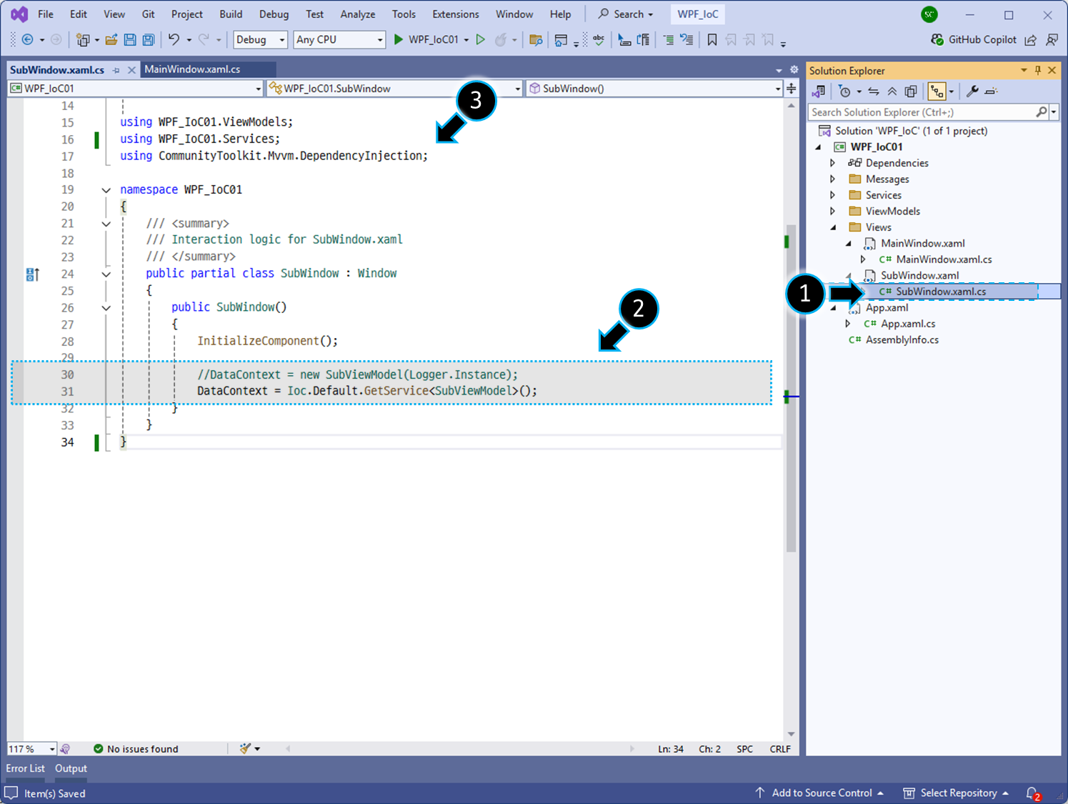Click the toolbar icon right of the spell checker
1068x804 pixels.
coord(624,40)
